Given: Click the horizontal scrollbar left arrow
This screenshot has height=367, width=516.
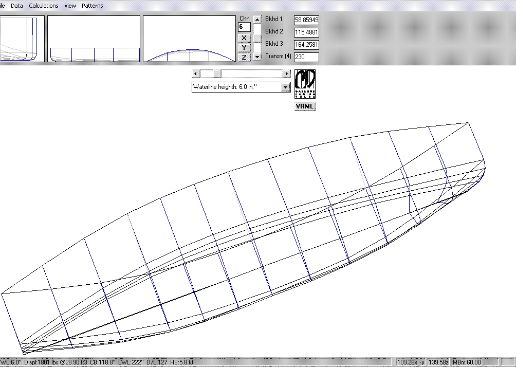Looking at the screenshot, I should coord(195,74).
